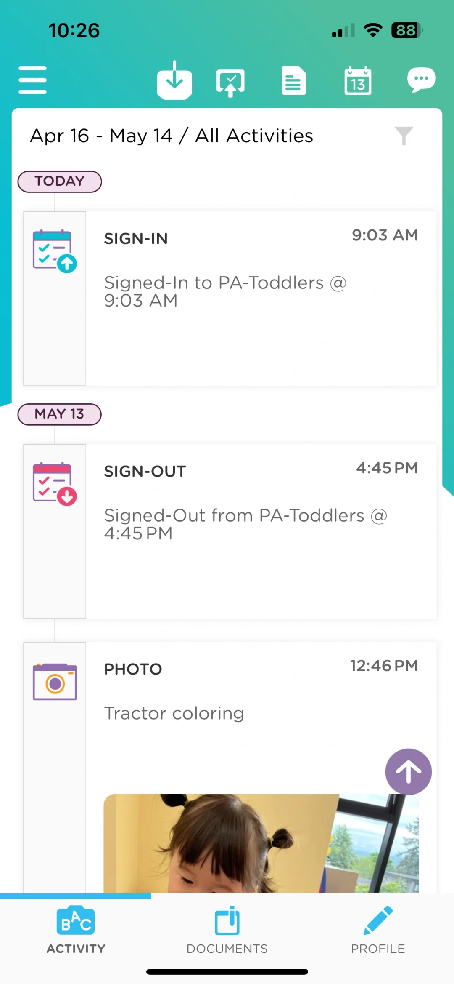This screenshot has height=984, width=454.
Task: Open the Tractor coloring photo thumbnail
Action: click(261, 843)
